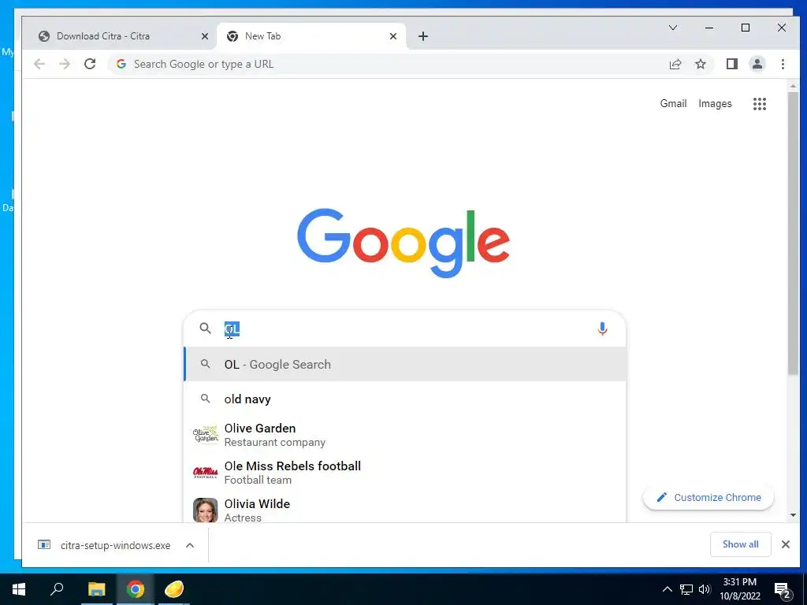Minimize the Chrome window

[709, 28]
